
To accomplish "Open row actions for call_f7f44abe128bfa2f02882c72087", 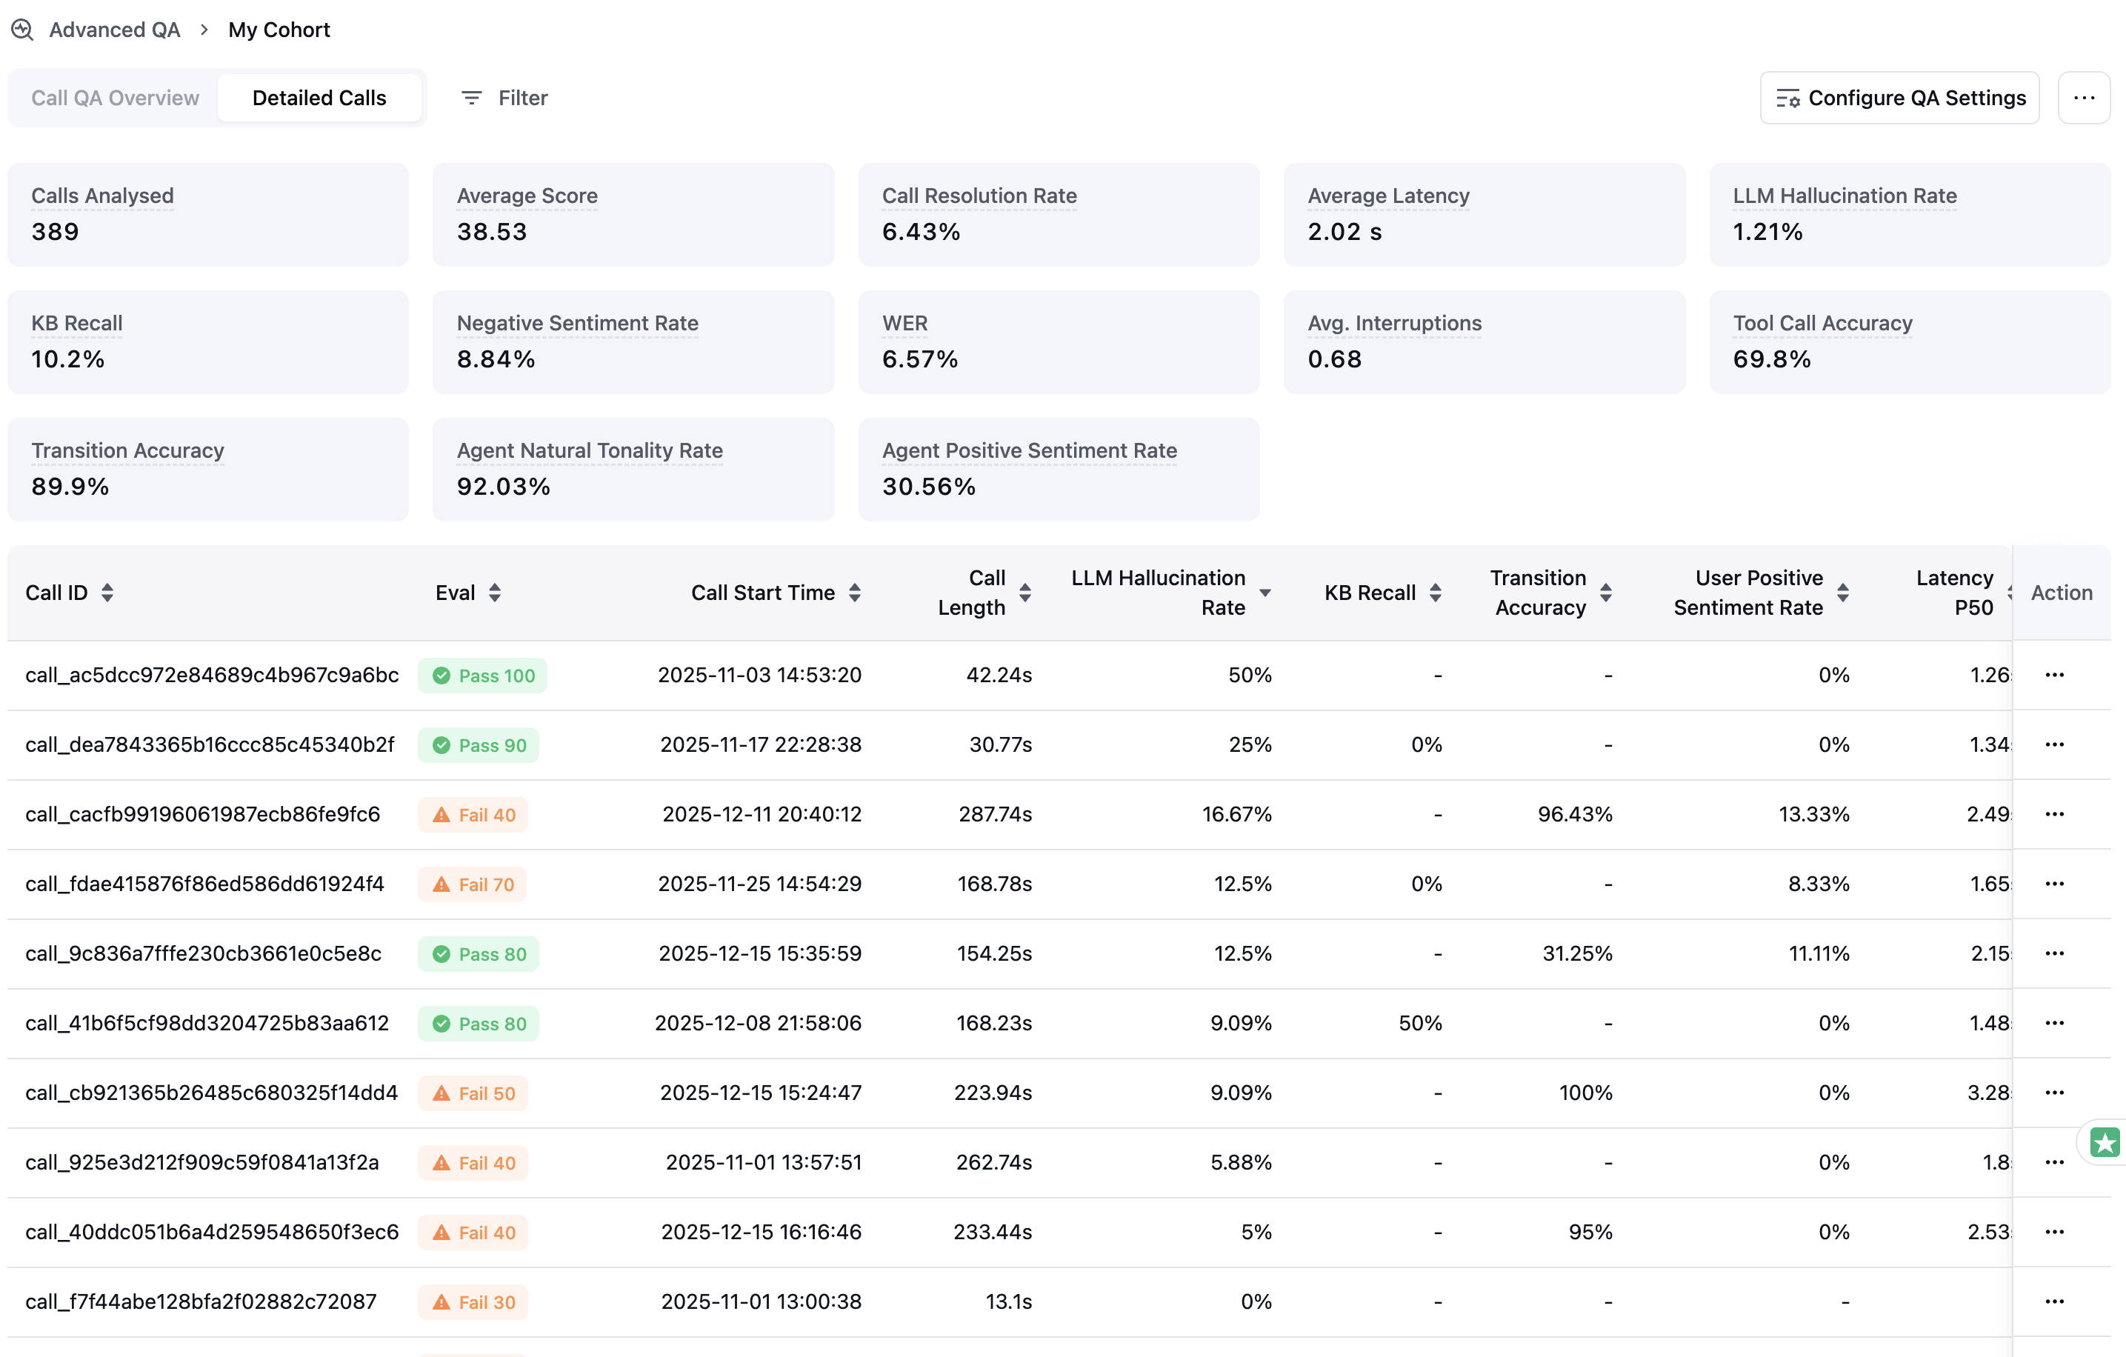I will click(x=2054, y=1301).
